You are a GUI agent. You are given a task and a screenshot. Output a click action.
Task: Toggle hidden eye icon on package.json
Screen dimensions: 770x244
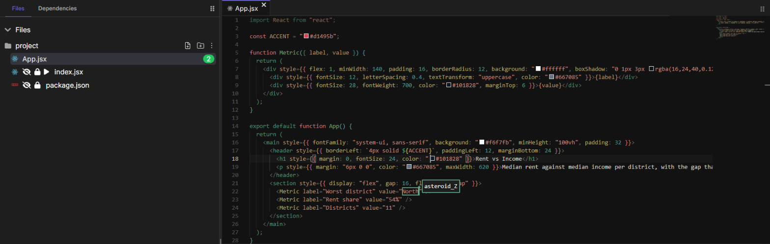click(x=27, y=85)
